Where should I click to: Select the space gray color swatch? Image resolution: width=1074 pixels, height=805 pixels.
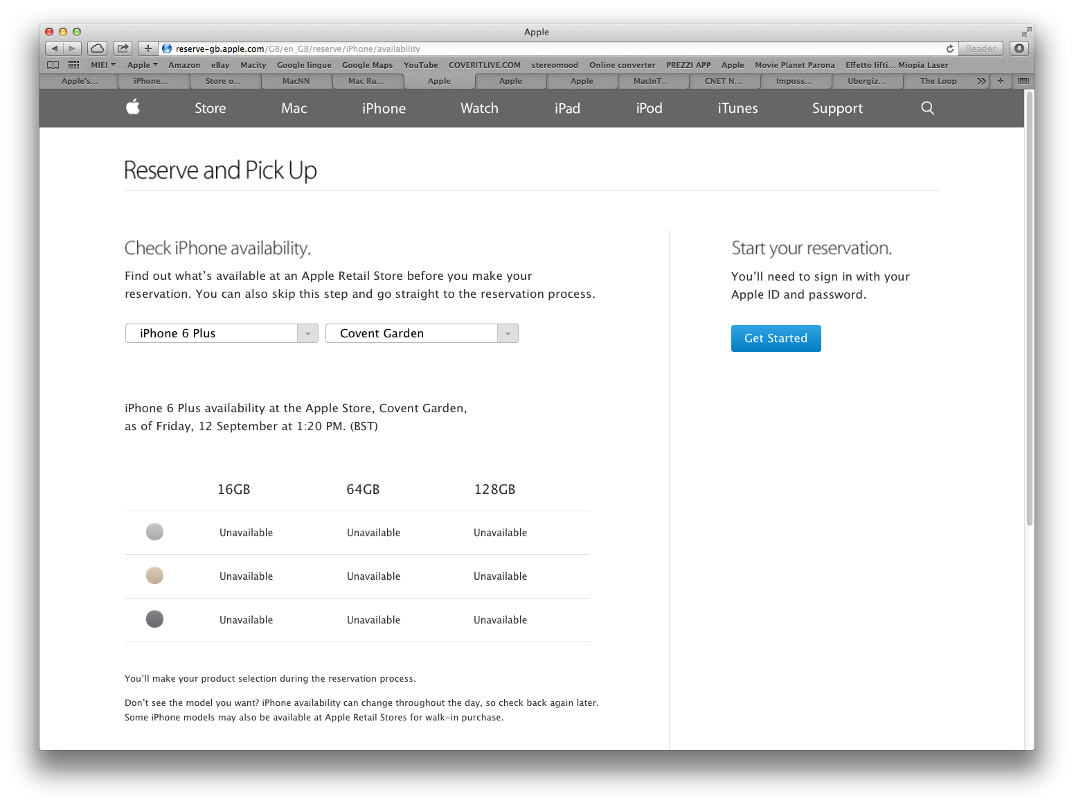coord(155,619)
